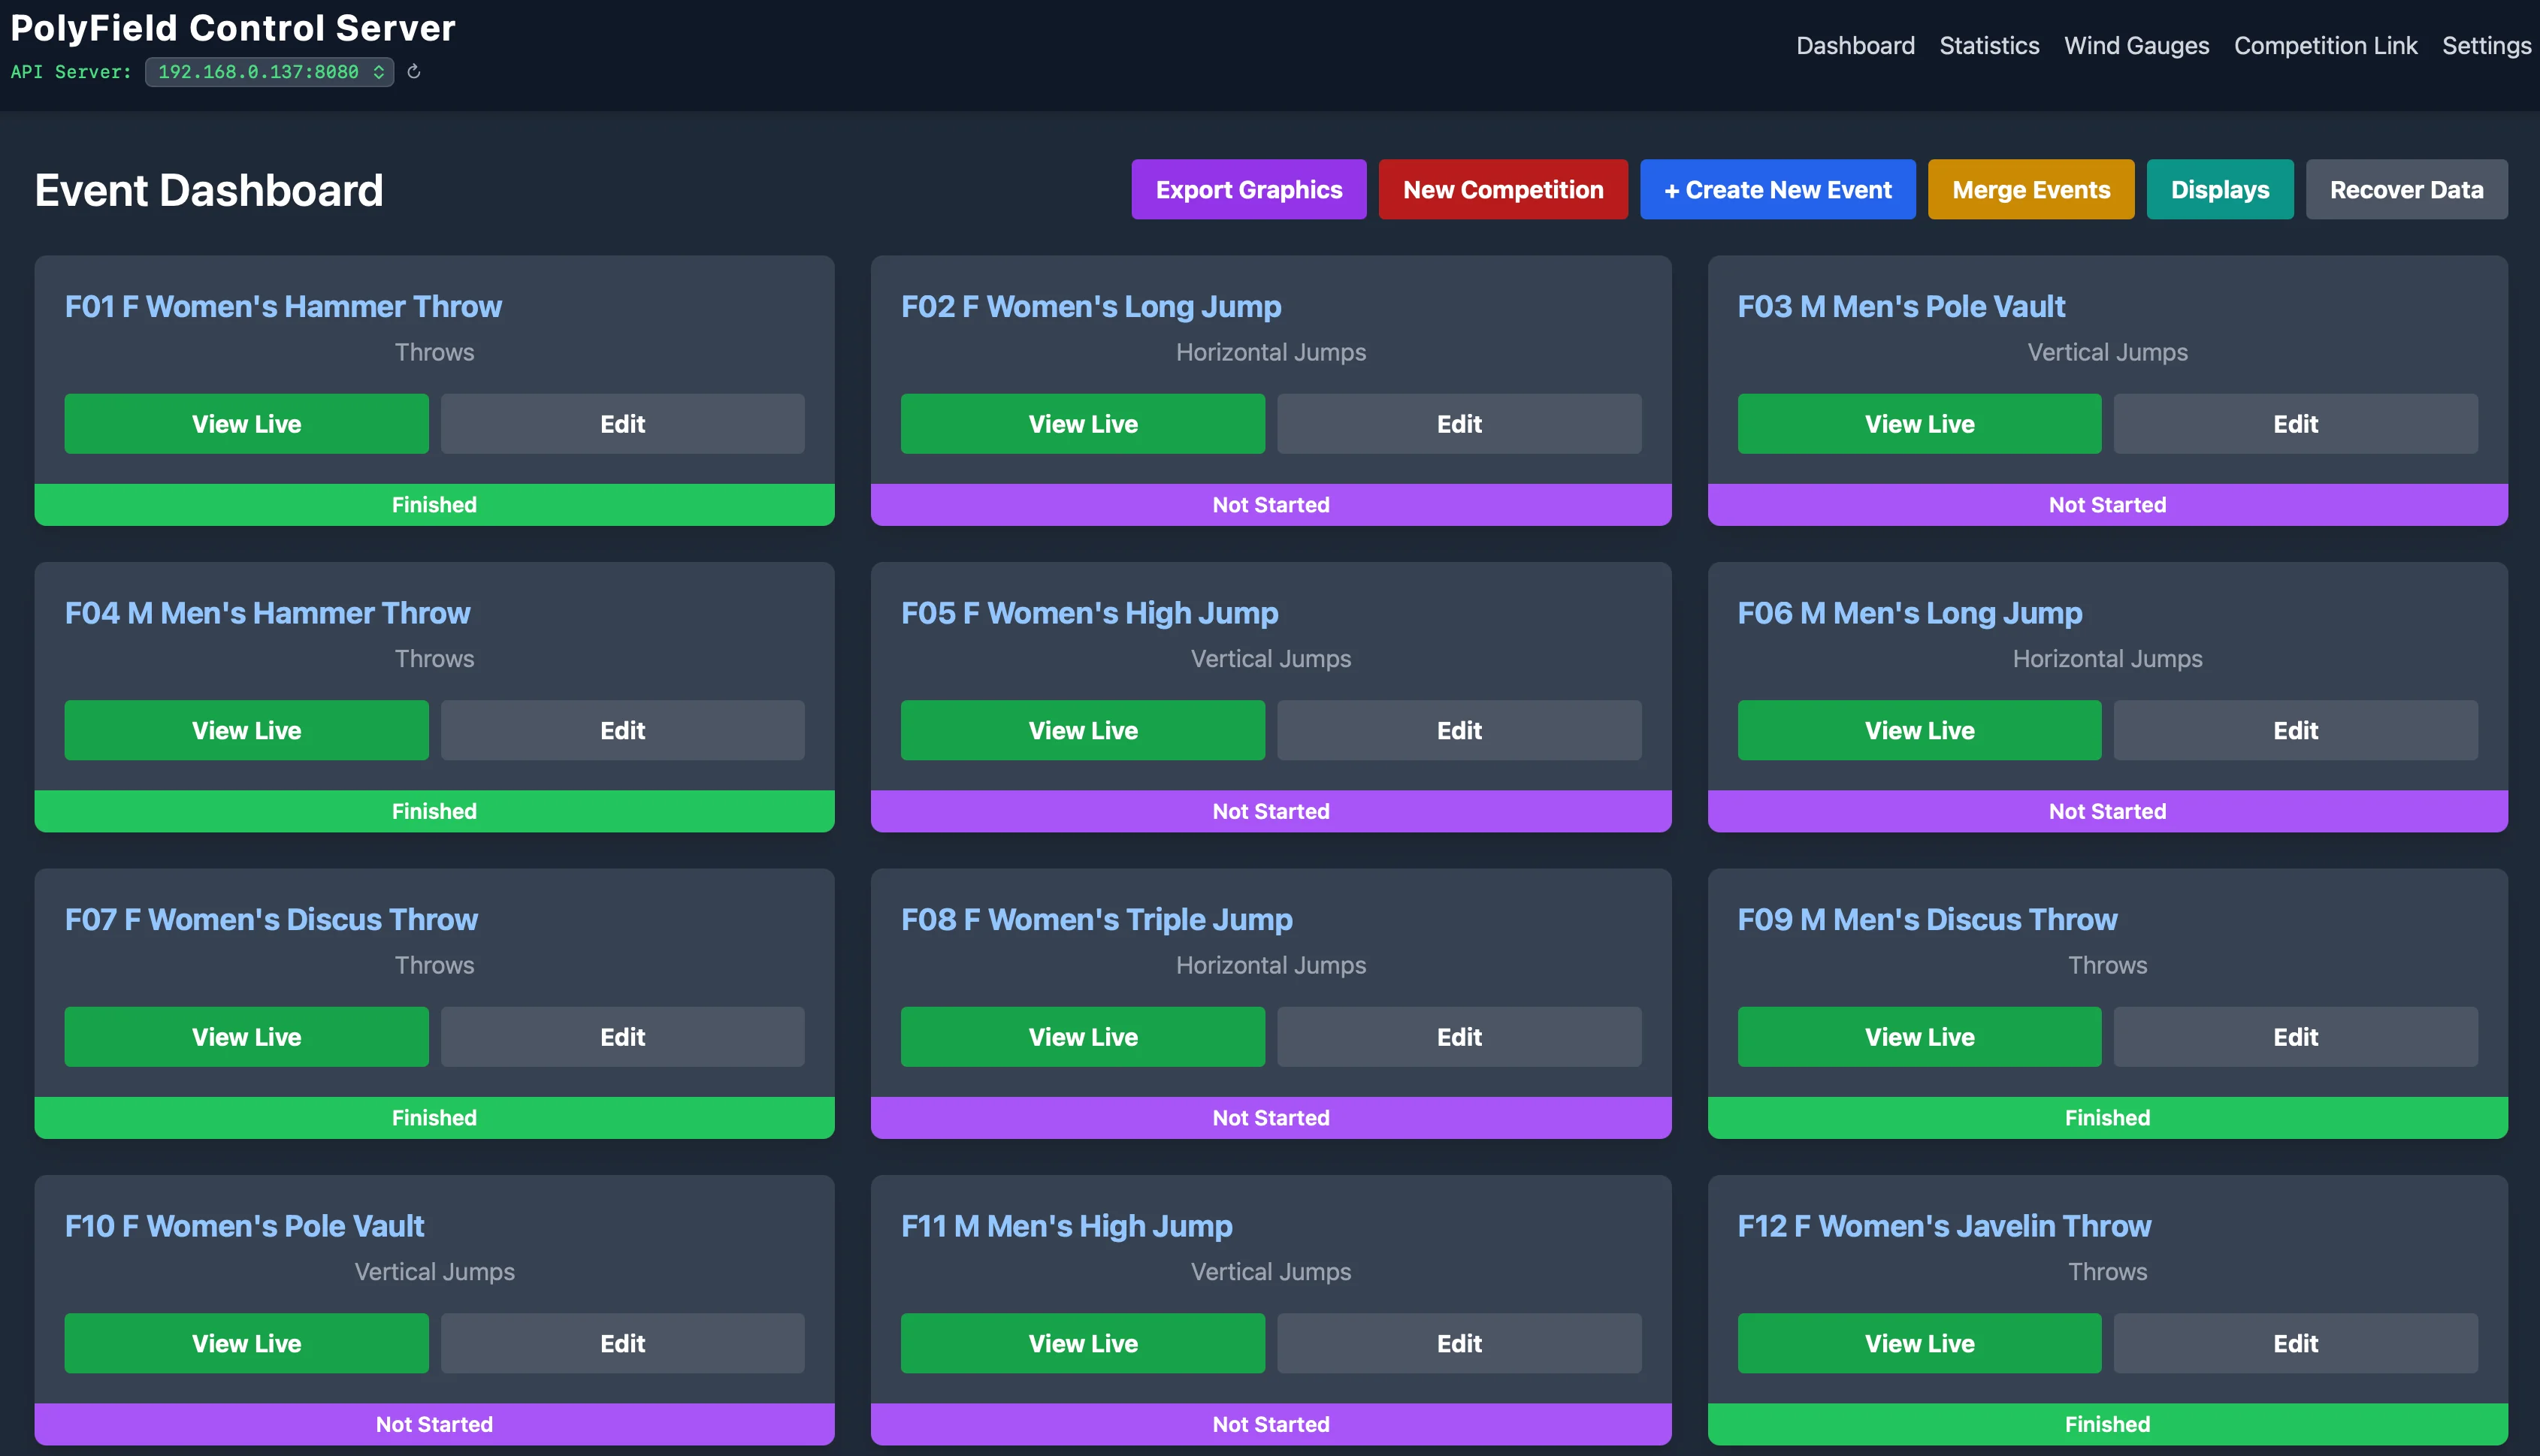Edit the F08 Women's Triple Jump event

[1459, 1037]
